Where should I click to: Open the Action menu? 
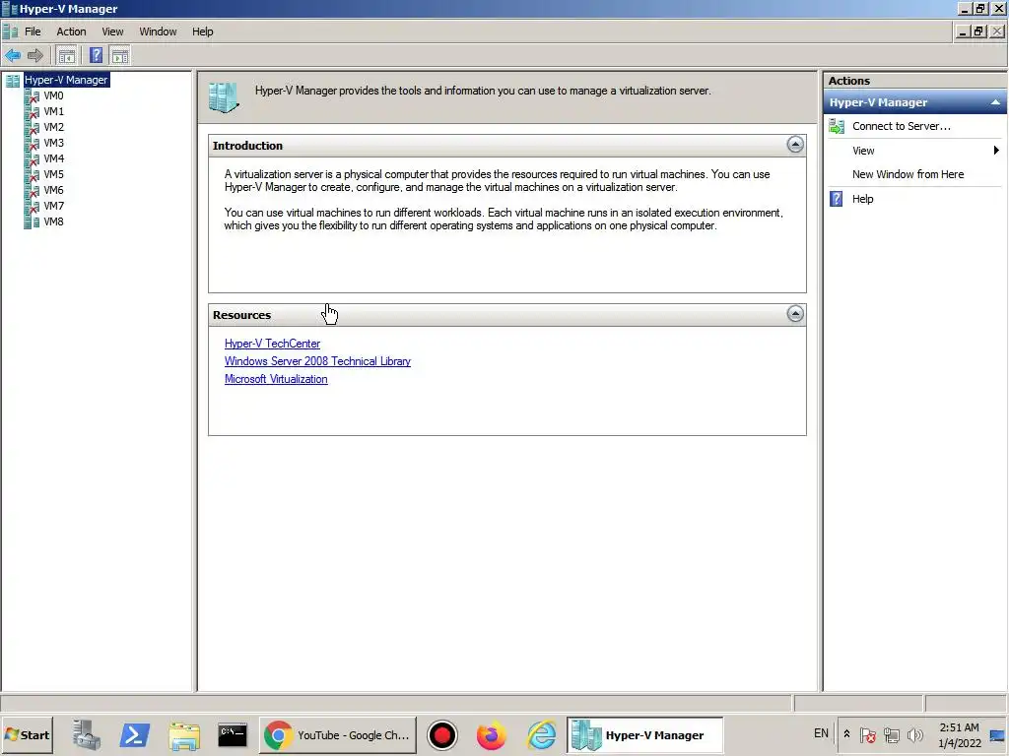click(x=71, y=31)
